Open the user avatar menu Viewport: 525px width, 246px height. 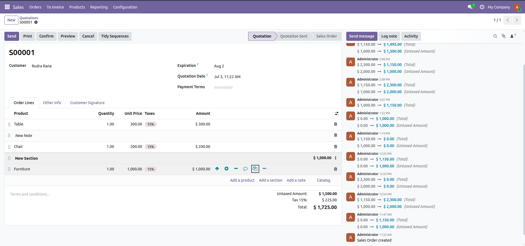(x=517, y=7)
